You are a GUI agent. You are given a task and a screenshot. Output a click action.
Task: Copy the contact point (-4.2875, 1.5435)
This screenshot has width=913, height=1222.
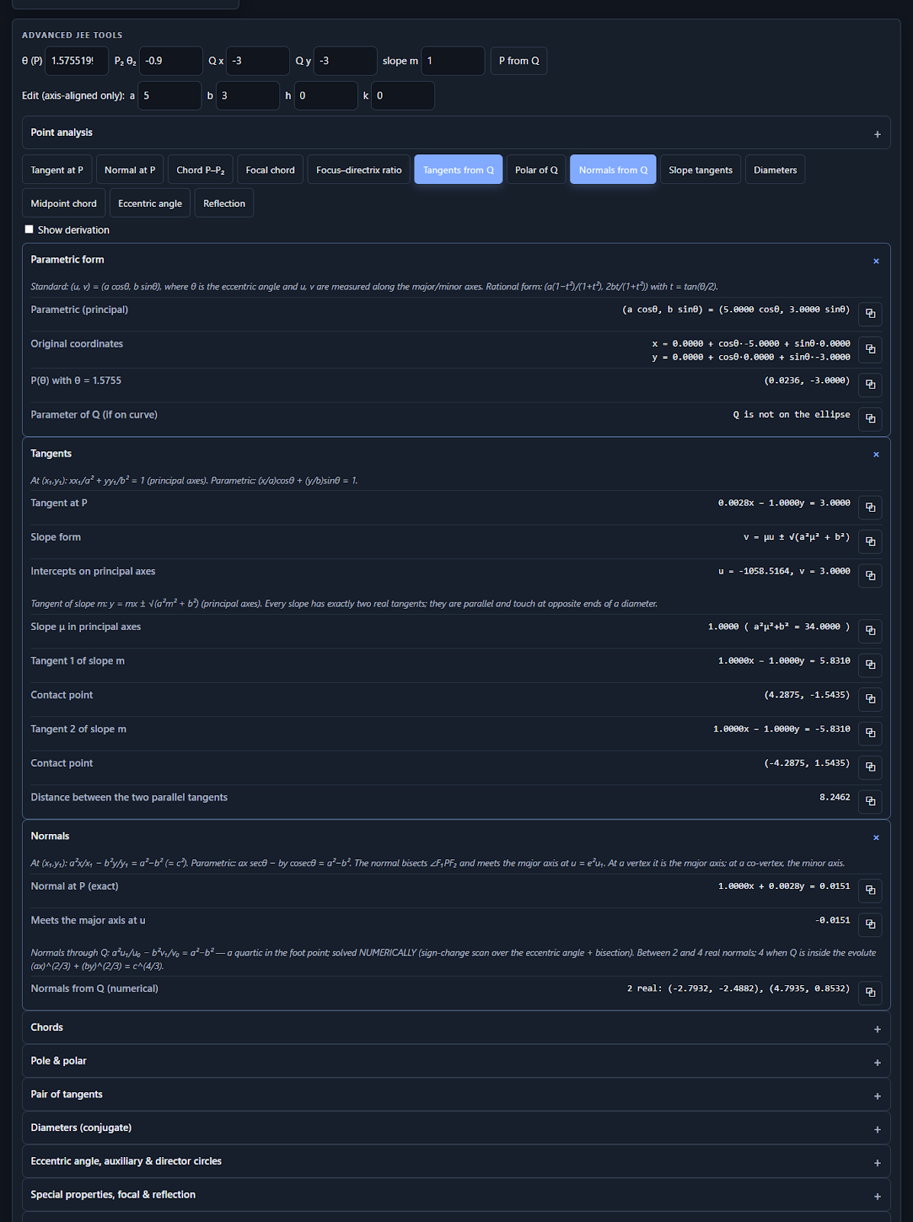point(870,767)
